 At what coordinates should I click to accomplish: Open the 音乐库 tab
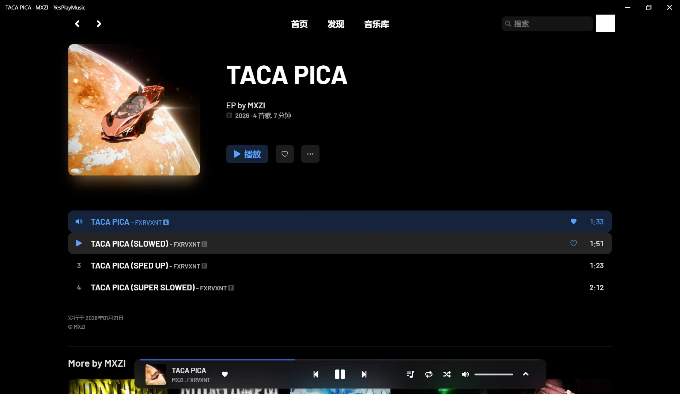coord(377,24)
